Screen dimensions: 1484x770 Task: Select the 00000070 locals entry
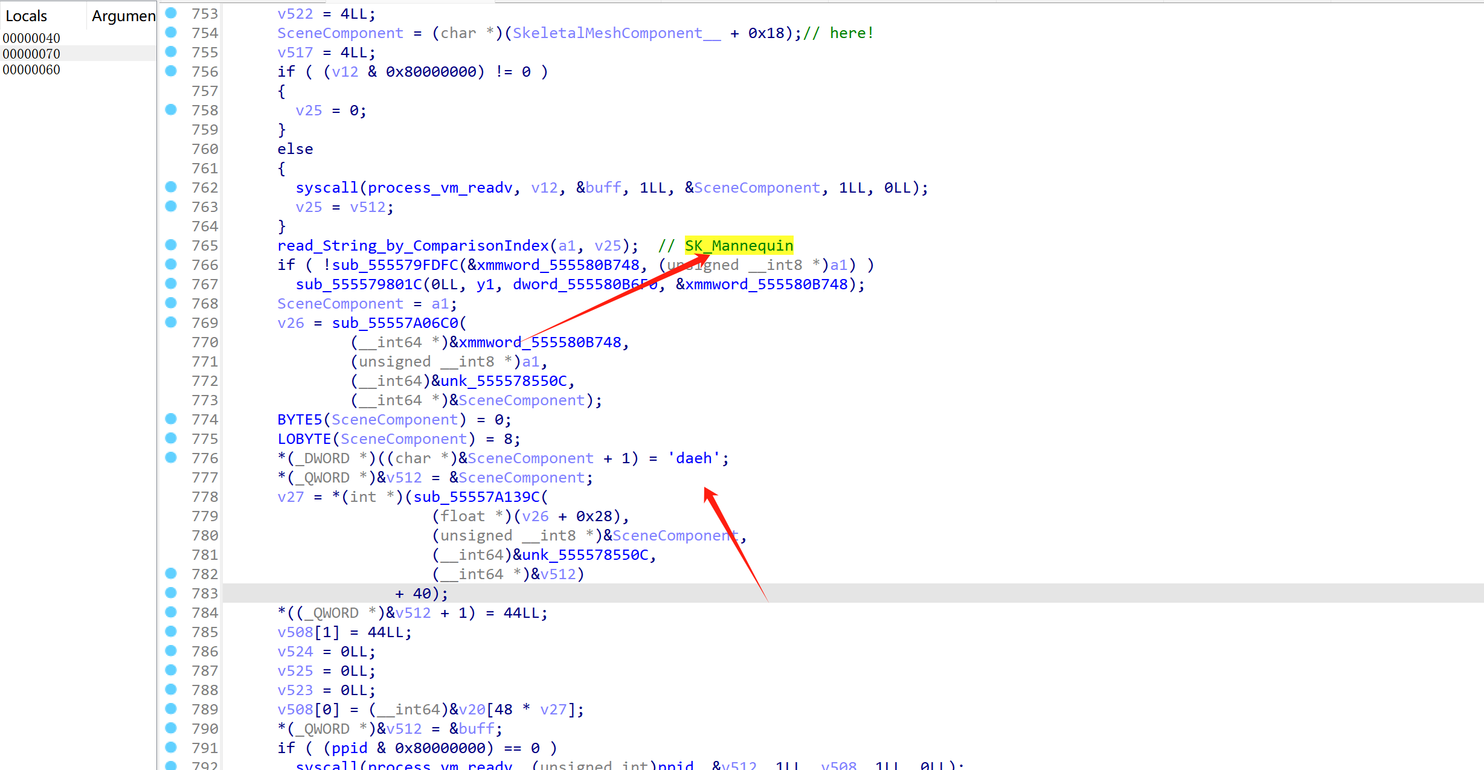pyautogui.click(x=31, y=54)
